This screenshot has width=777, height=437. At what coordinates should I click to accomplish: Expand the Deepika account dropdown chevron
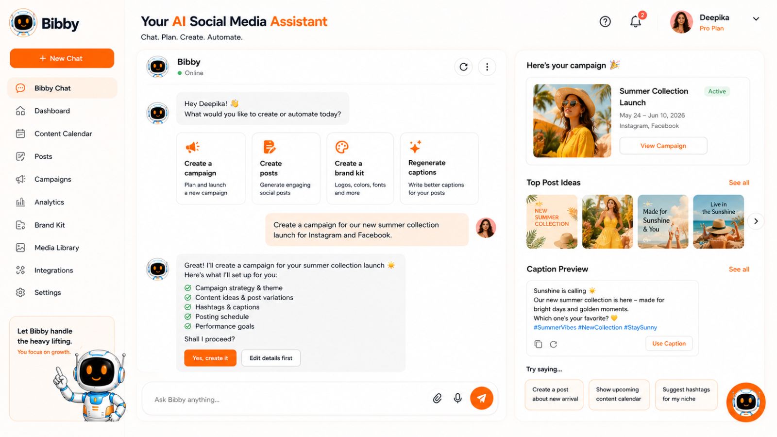(756, 19)
